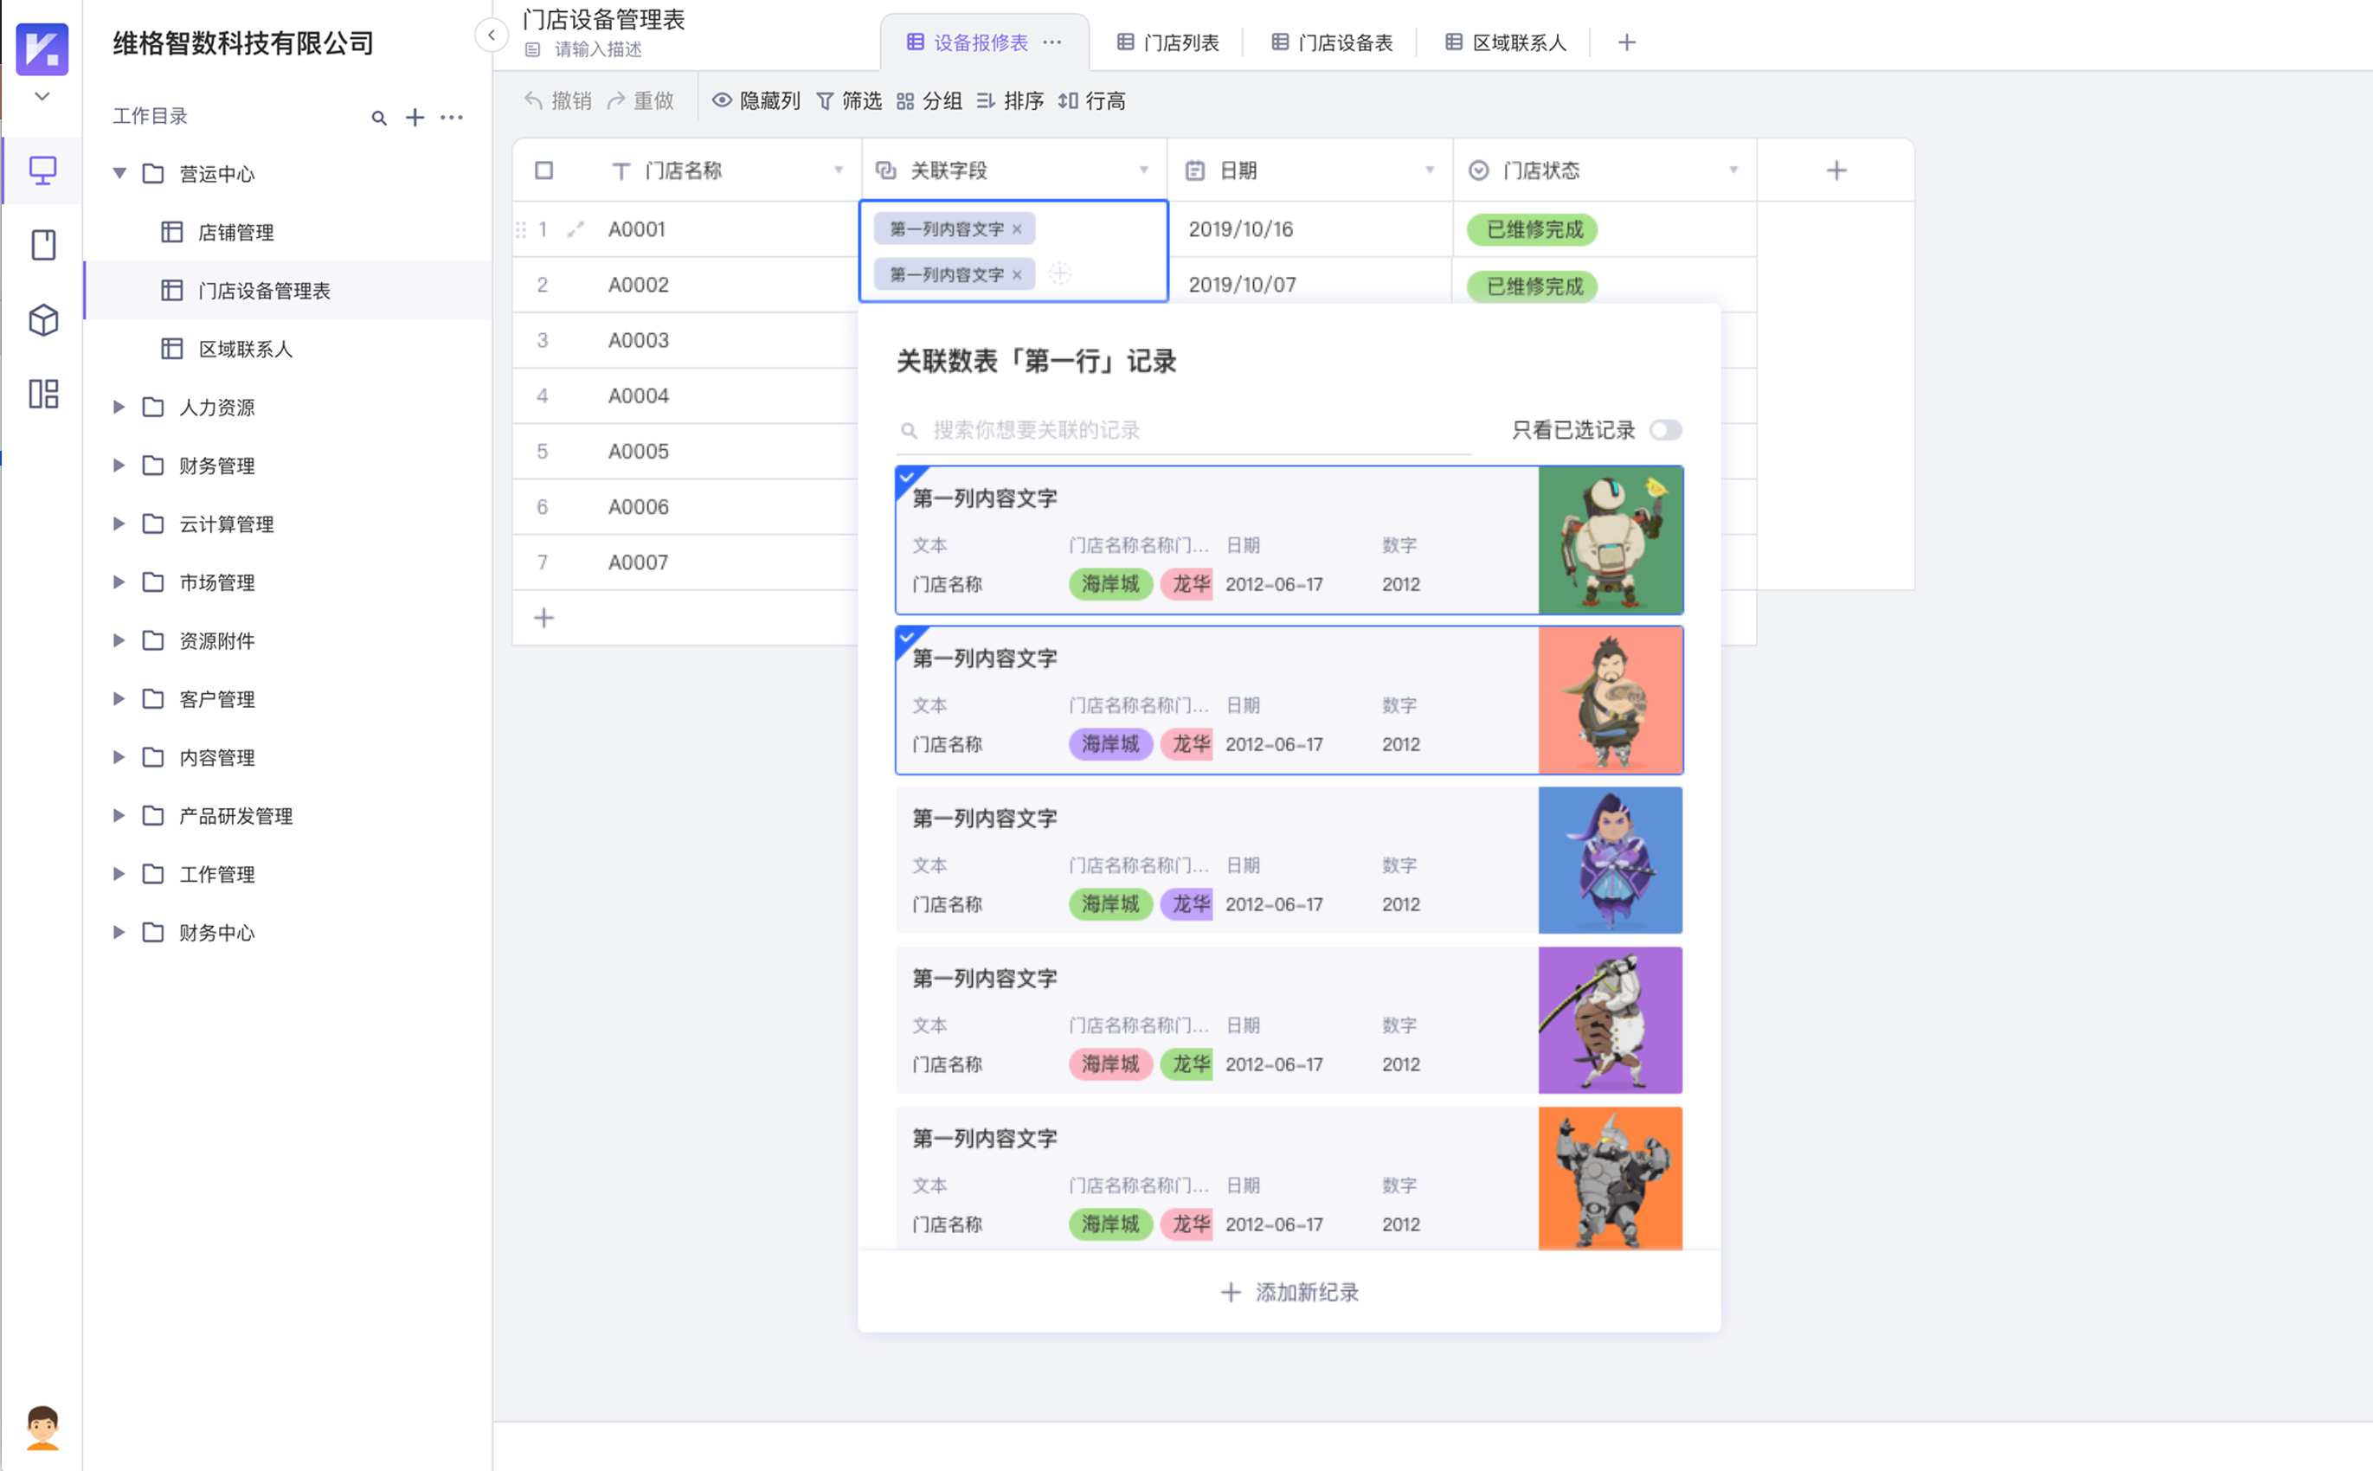Viewport: 2373px width, 1471px height.
Task: Click the company logo icon
Action: [x=42, y=48]
